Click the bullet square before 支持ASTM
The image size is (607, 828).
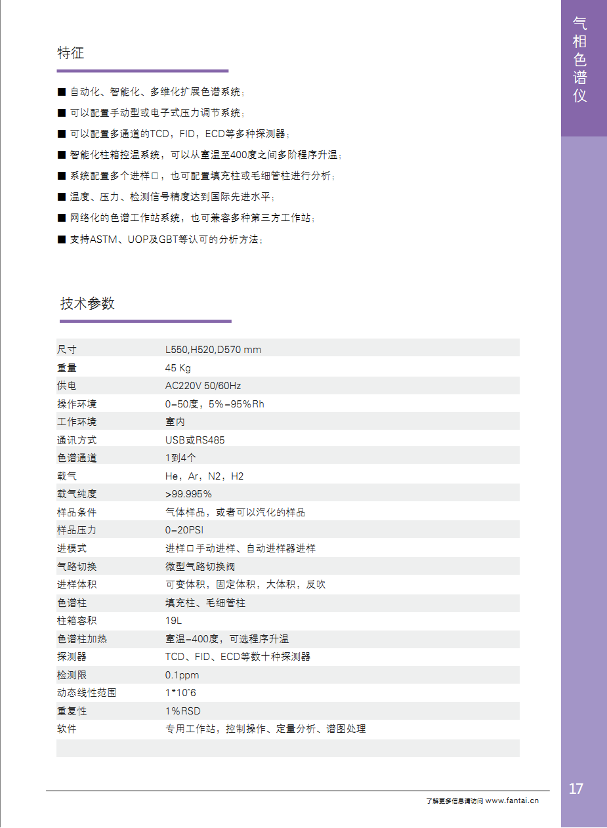click(x=62, y=239)
